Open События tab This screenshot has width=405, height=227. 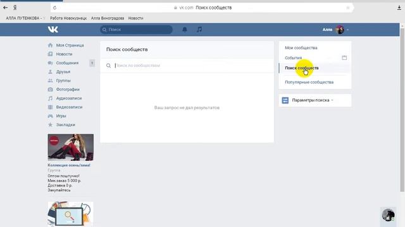[293, 58]
